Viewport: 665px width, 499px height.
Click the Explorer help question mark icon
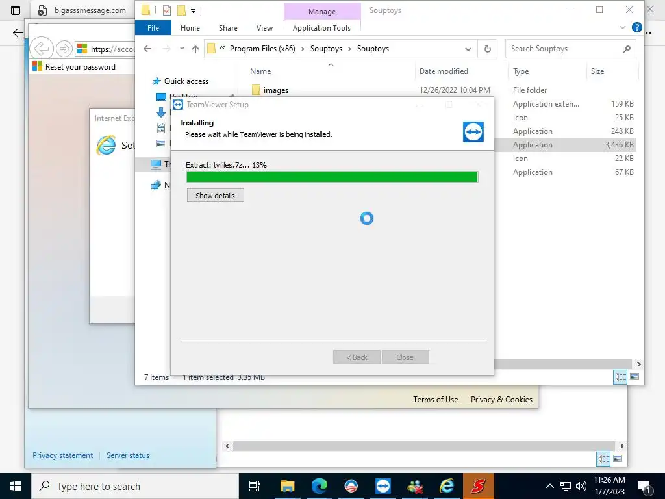tap(636, 27)
